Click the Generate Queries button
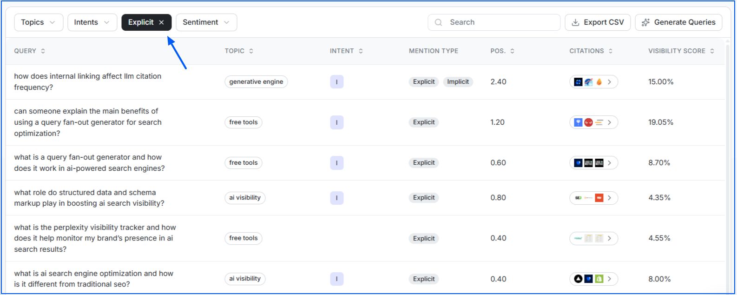 point(678,22)
